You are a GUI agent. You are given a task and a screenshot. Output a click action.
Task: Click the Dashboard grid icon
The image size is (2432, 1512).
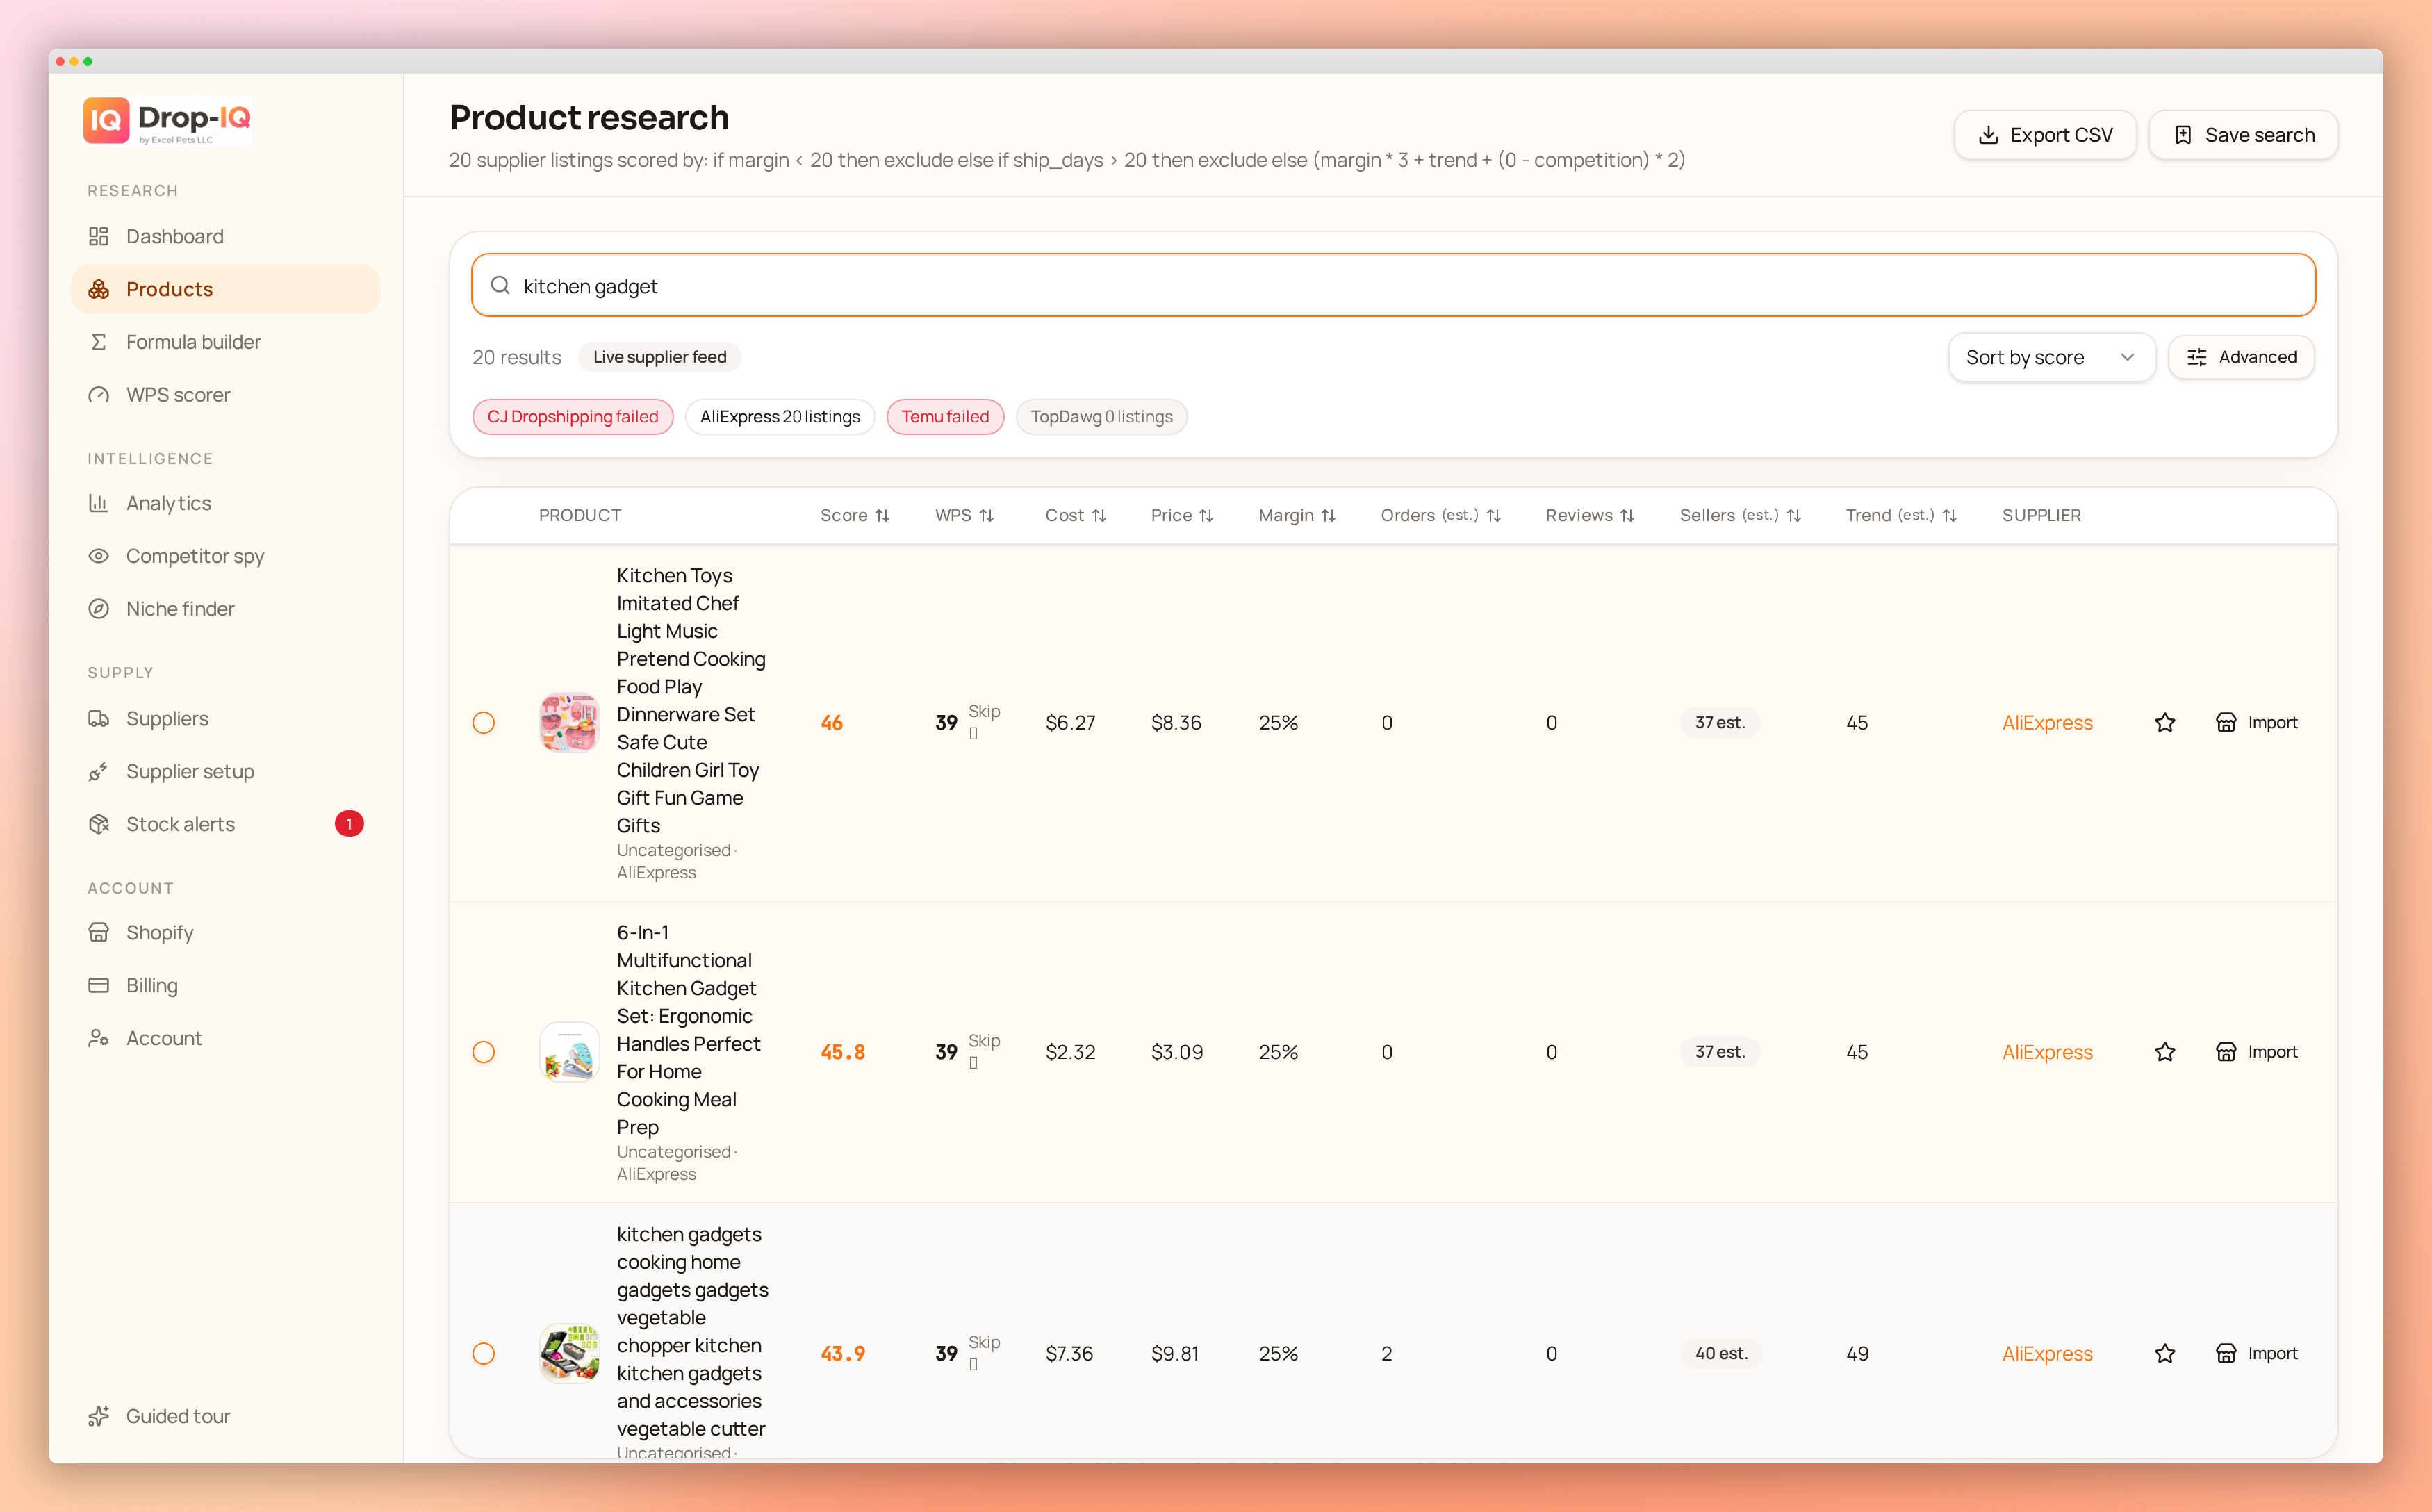click(x=98, y=236)
